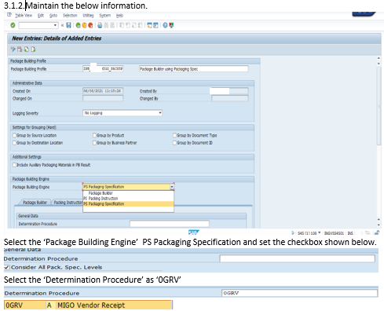Open the Table View menu

(x=24, y=16)
